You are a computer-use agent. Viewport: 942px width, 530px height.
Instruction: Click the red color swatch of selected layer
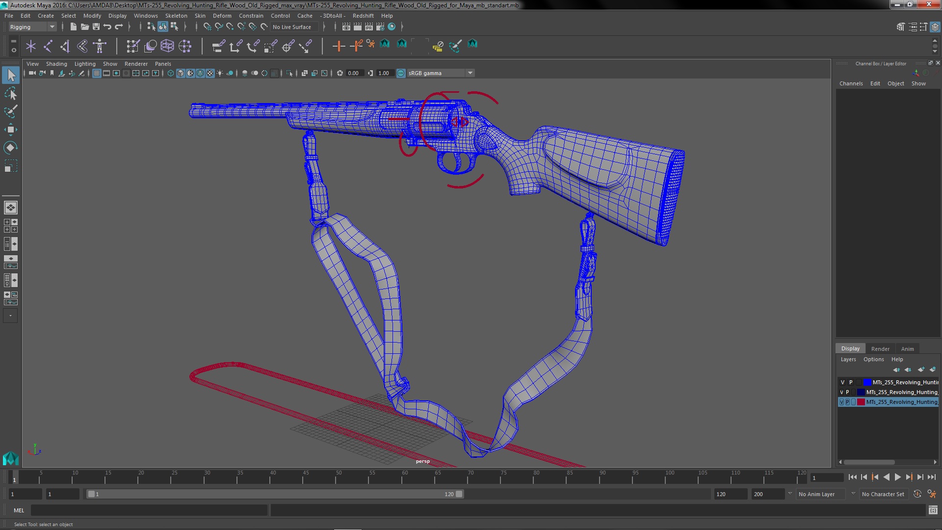(861, 402)
